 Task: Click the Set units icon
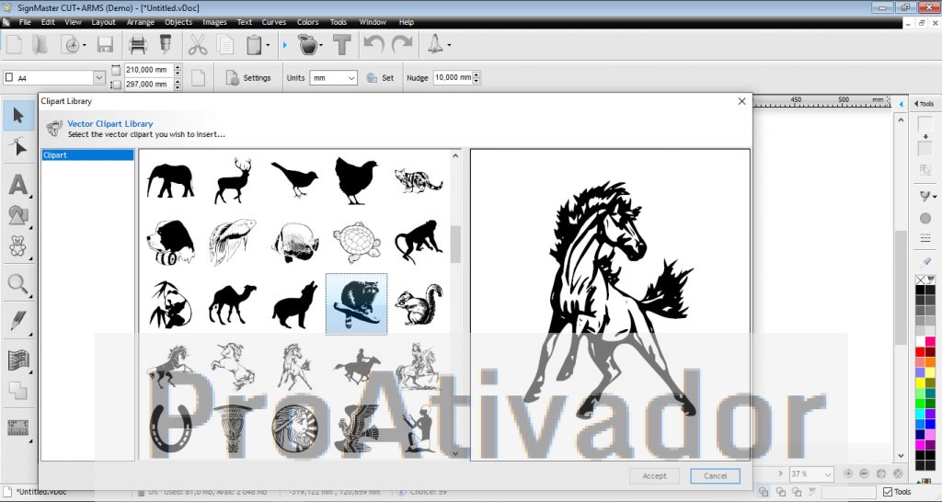pos(372,78)
